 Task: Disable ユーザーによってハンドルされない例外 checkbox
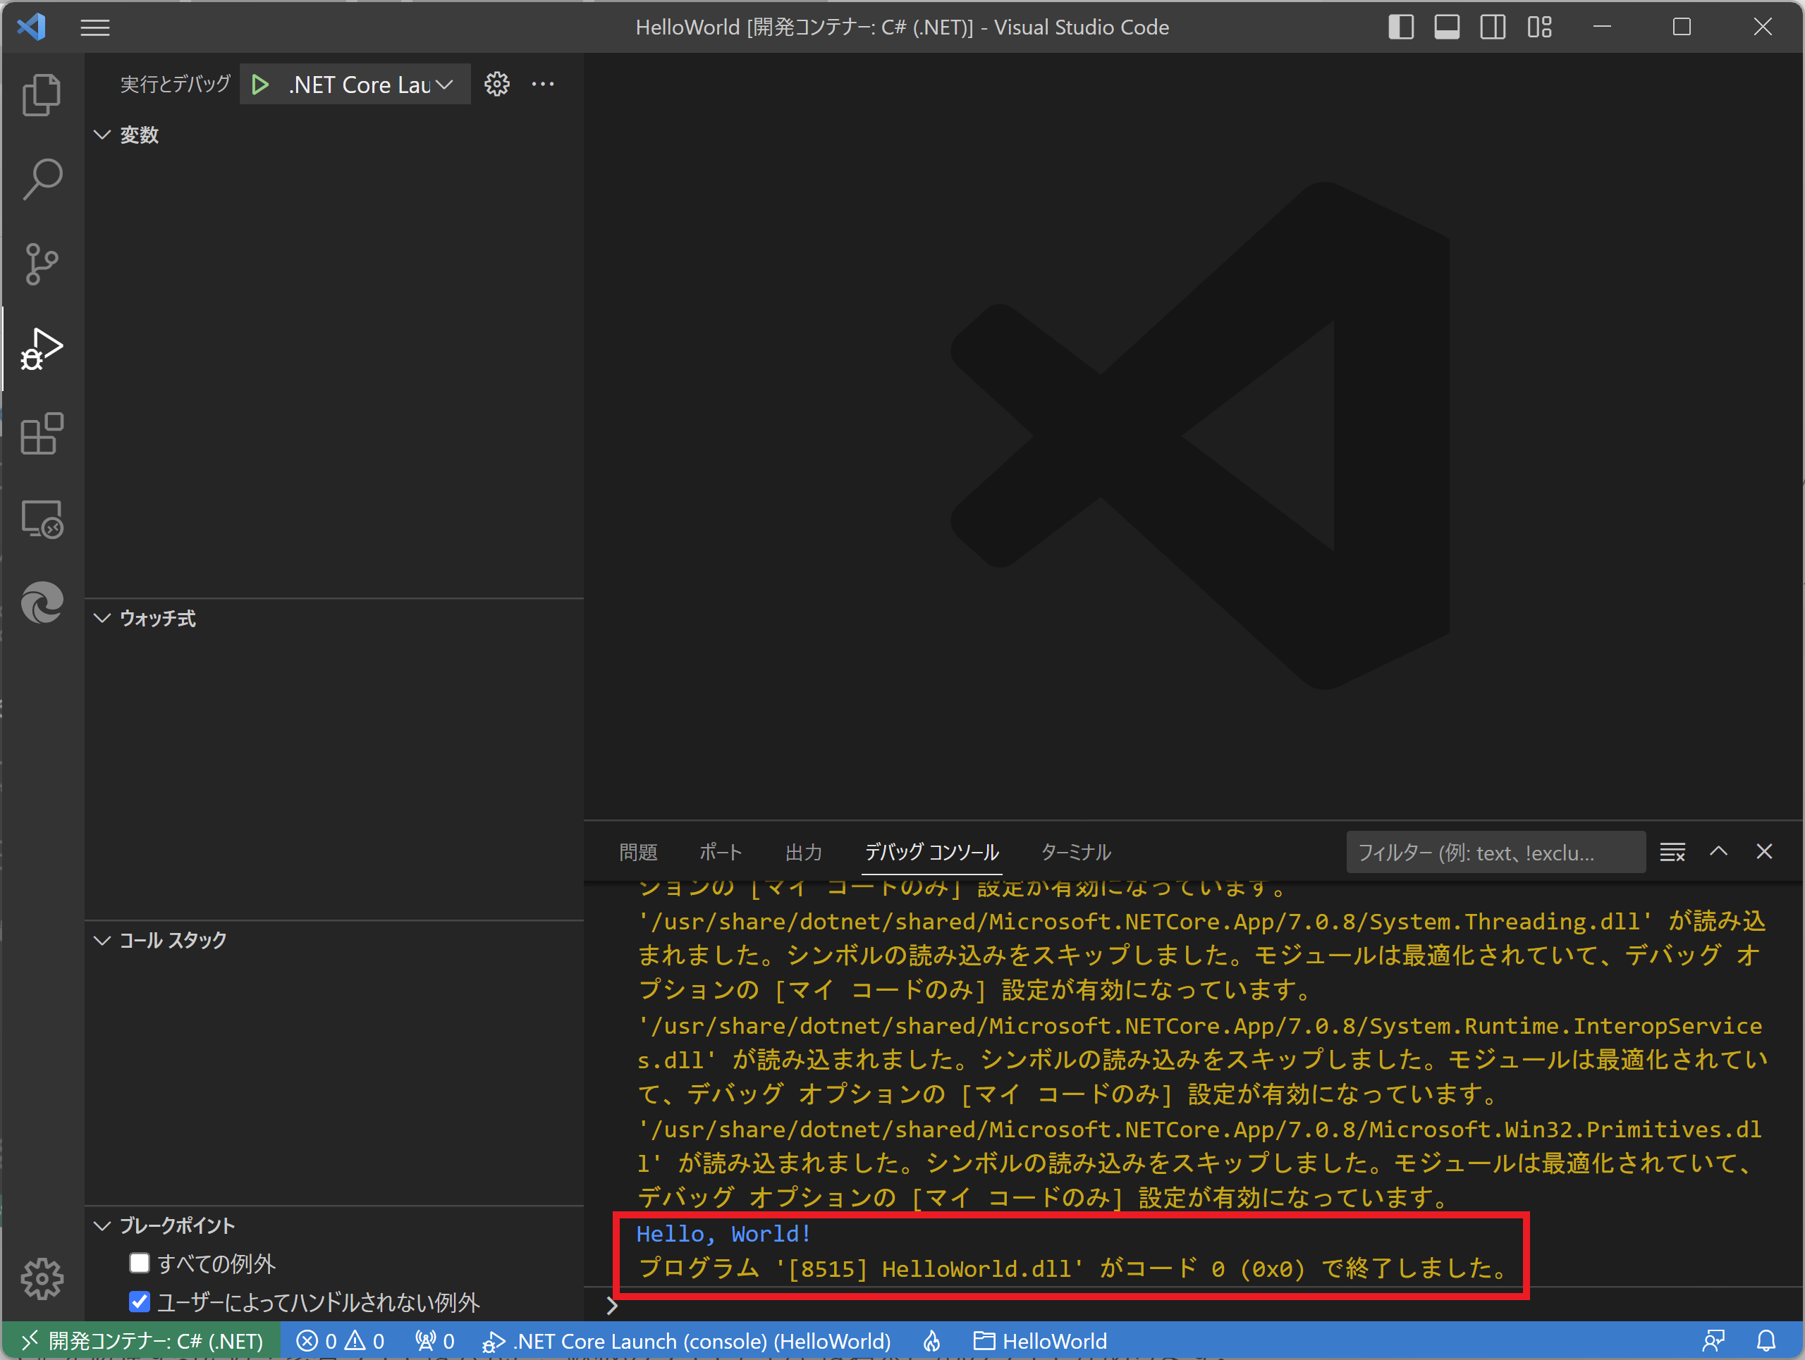click(140, 1302)
